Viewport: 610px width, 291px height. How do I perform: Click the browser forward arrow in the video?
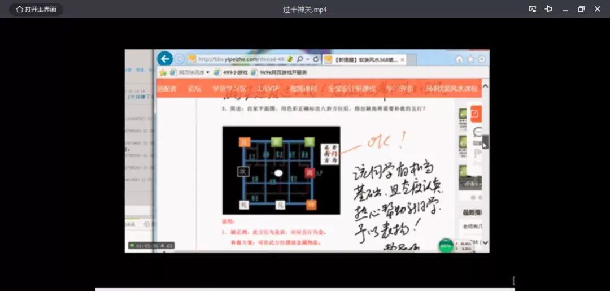point(179,59)
